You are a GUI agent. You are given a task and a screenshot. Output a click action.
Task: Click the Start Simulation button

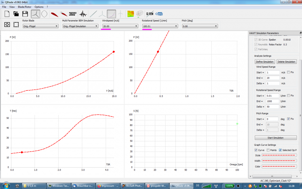276,138
